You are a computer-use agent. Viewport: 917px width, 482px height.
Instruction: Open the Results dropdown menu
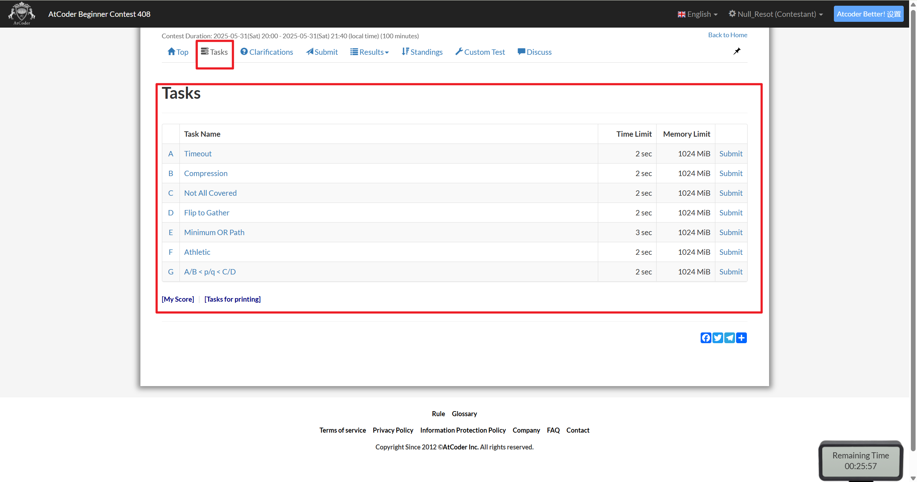coord(369,52)
